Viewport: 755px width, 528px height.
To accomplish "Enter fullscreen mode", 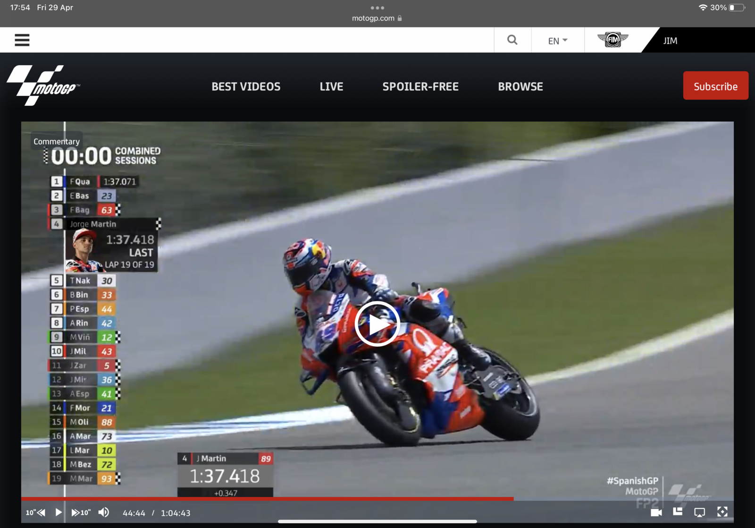I will (x=722, y=512).
